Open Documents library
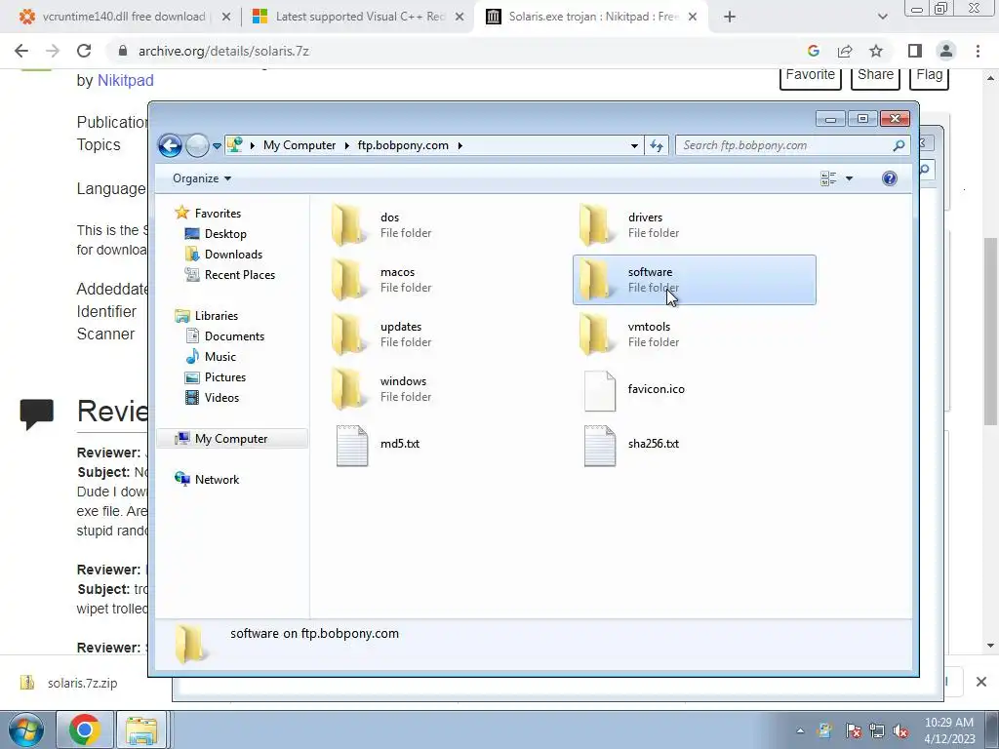The width and height of the screenshot is (999, 749). pos(234,336)
